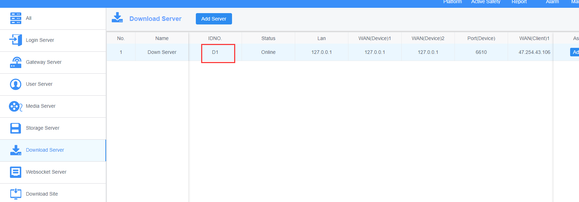This screenshot has width=579, height=202.
Task: Click the partially visible blue row button
Action: 574,52
